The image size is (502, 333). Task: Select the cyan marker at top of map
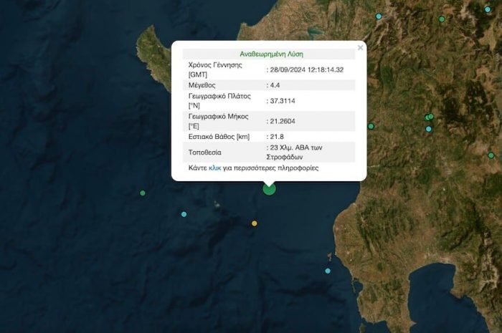pyautogui.click(x=379, y=16)
